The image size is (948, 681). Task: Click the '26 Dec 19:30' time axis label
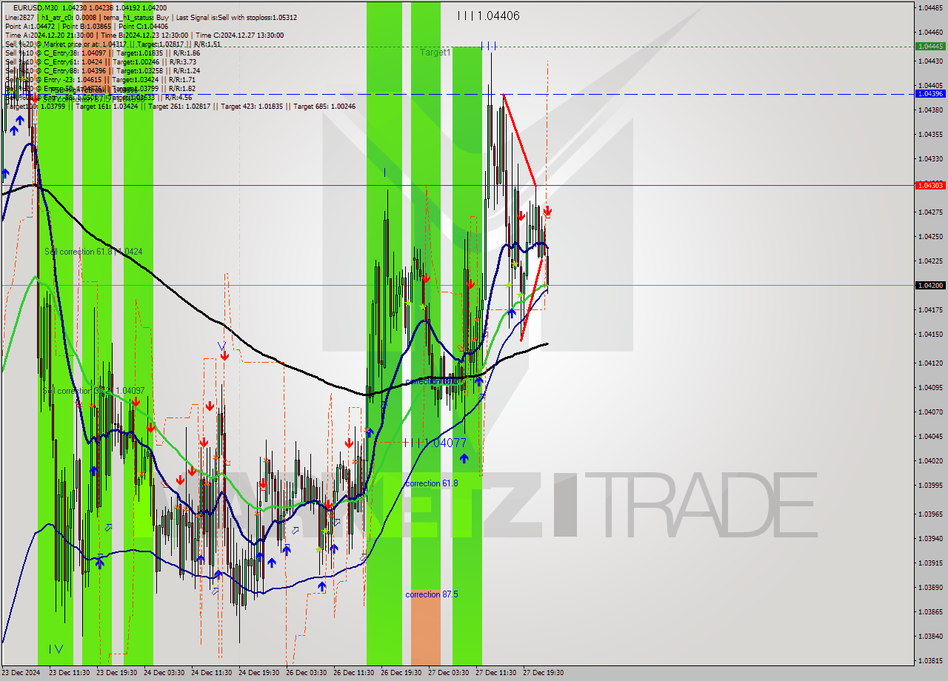[x=401, y=673]
